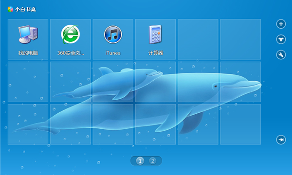Screen dimensions: 292x175
Task: Launch the 计算器 calculator icon
Action: point(155,35)
